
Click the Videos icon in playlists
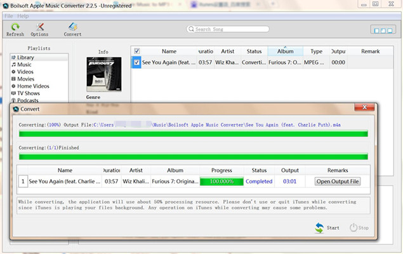(13, 72)
